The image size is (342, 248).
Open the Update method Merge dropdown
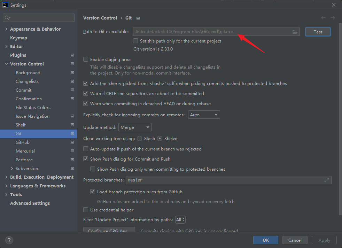point(135,127)
